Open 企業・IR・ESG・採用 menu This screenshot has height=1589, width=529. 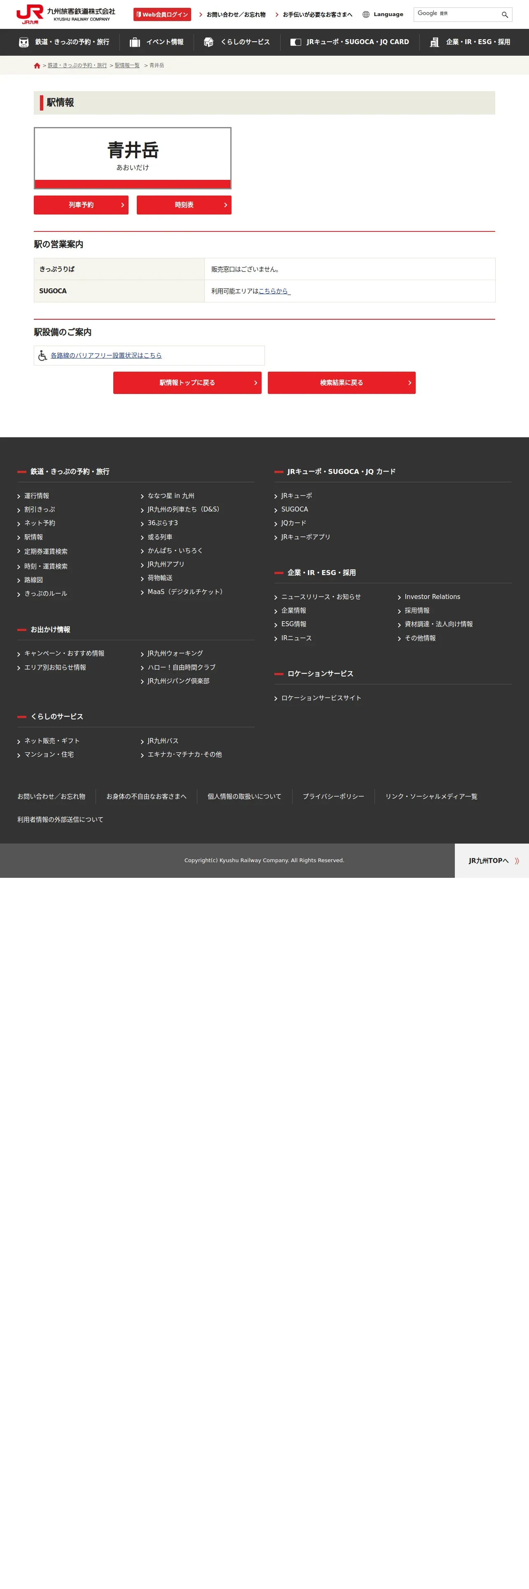[x=478, y=42]
